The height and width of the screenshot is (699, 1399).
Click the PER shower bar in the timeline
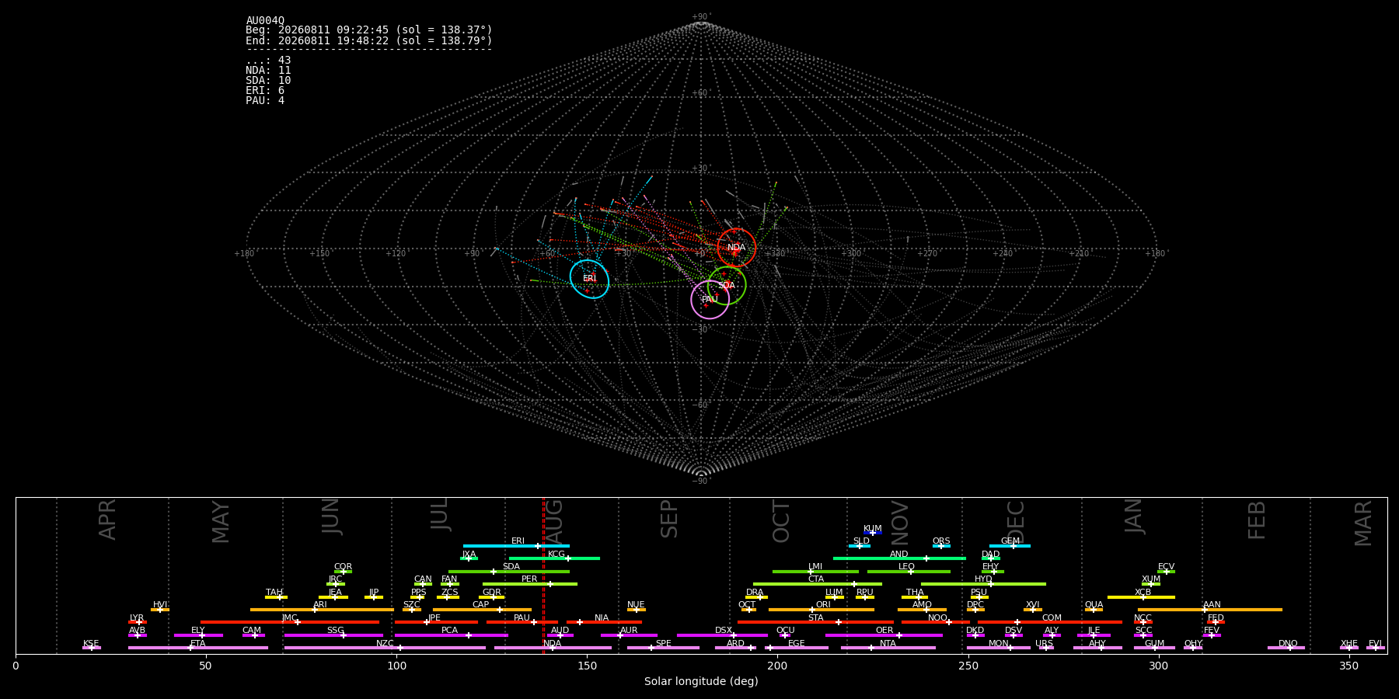[530, 584]
